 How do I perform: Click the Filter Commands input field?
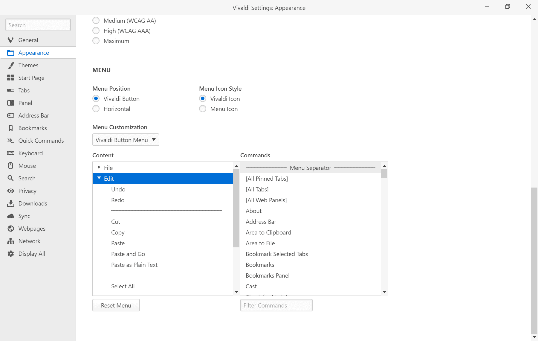coord(276,305)
